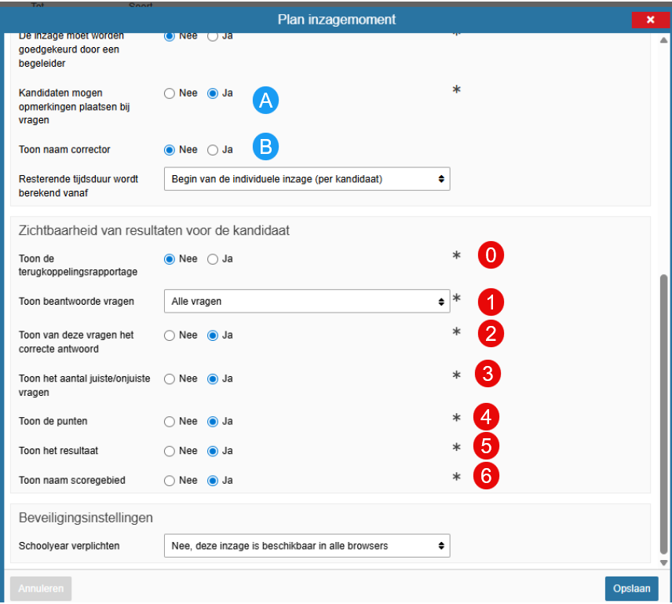Image resolution: width=672 pixels, height=604 pixels.
Task: Click the Toon naam corrector label
Action: (64, 149)
